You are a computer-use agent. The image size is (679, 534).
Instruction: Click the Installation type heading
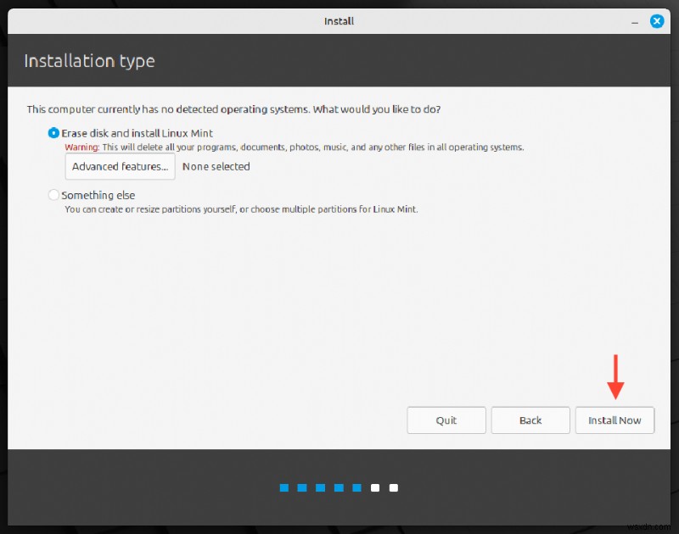(x=90, y=61)
